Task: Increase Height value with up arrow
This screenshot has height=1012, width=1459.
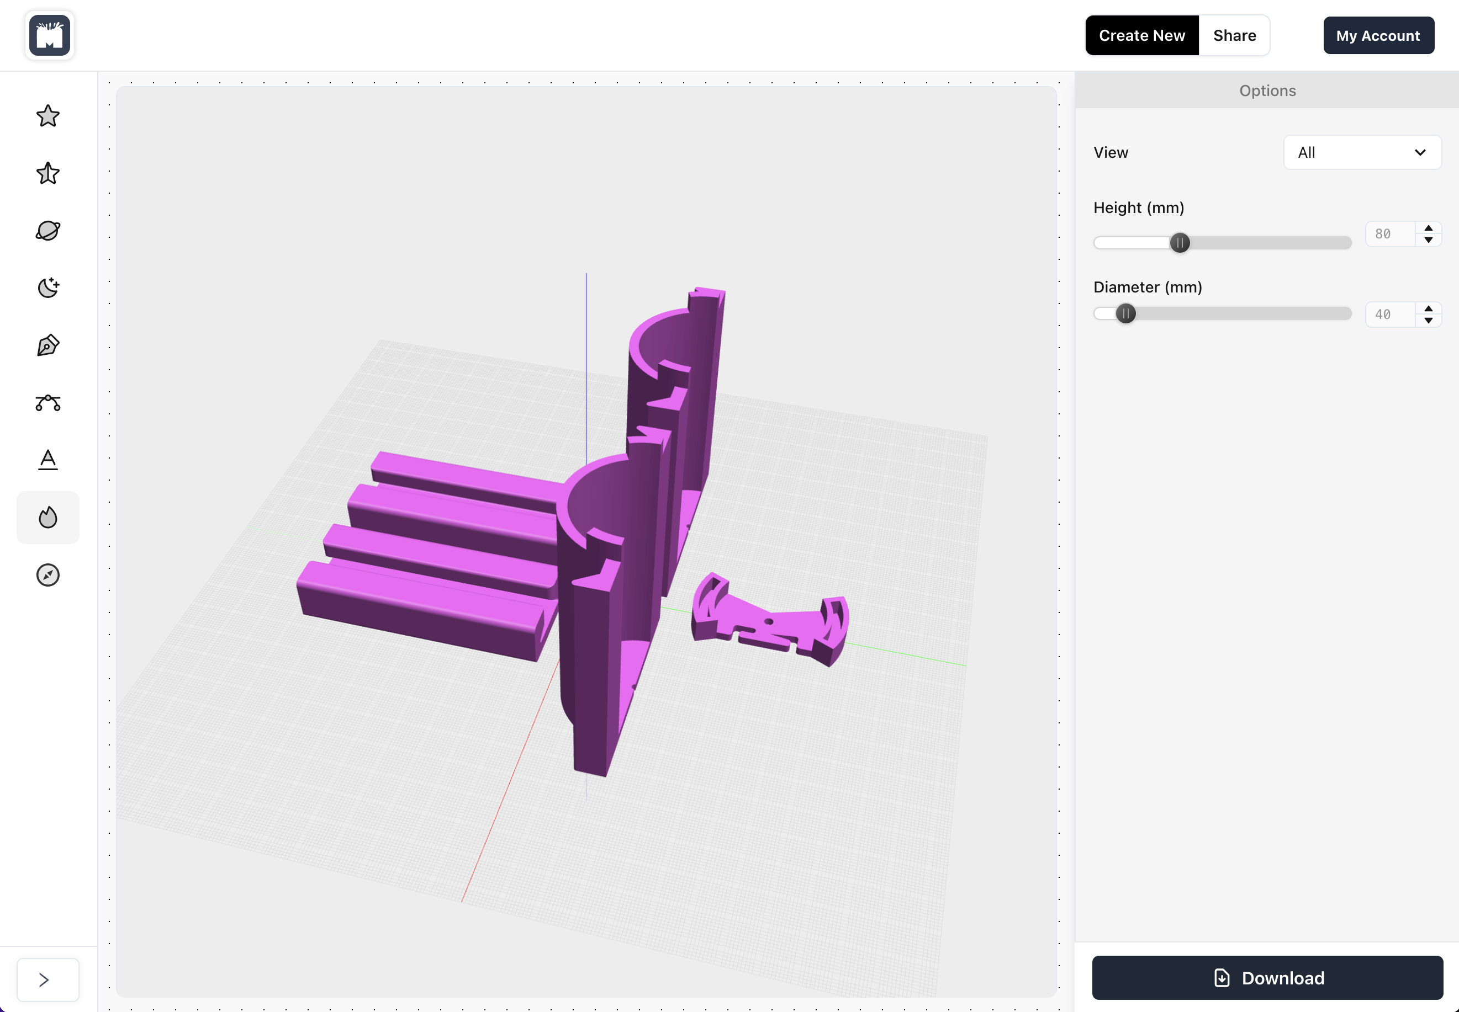Action: (x=1428, y=228)
